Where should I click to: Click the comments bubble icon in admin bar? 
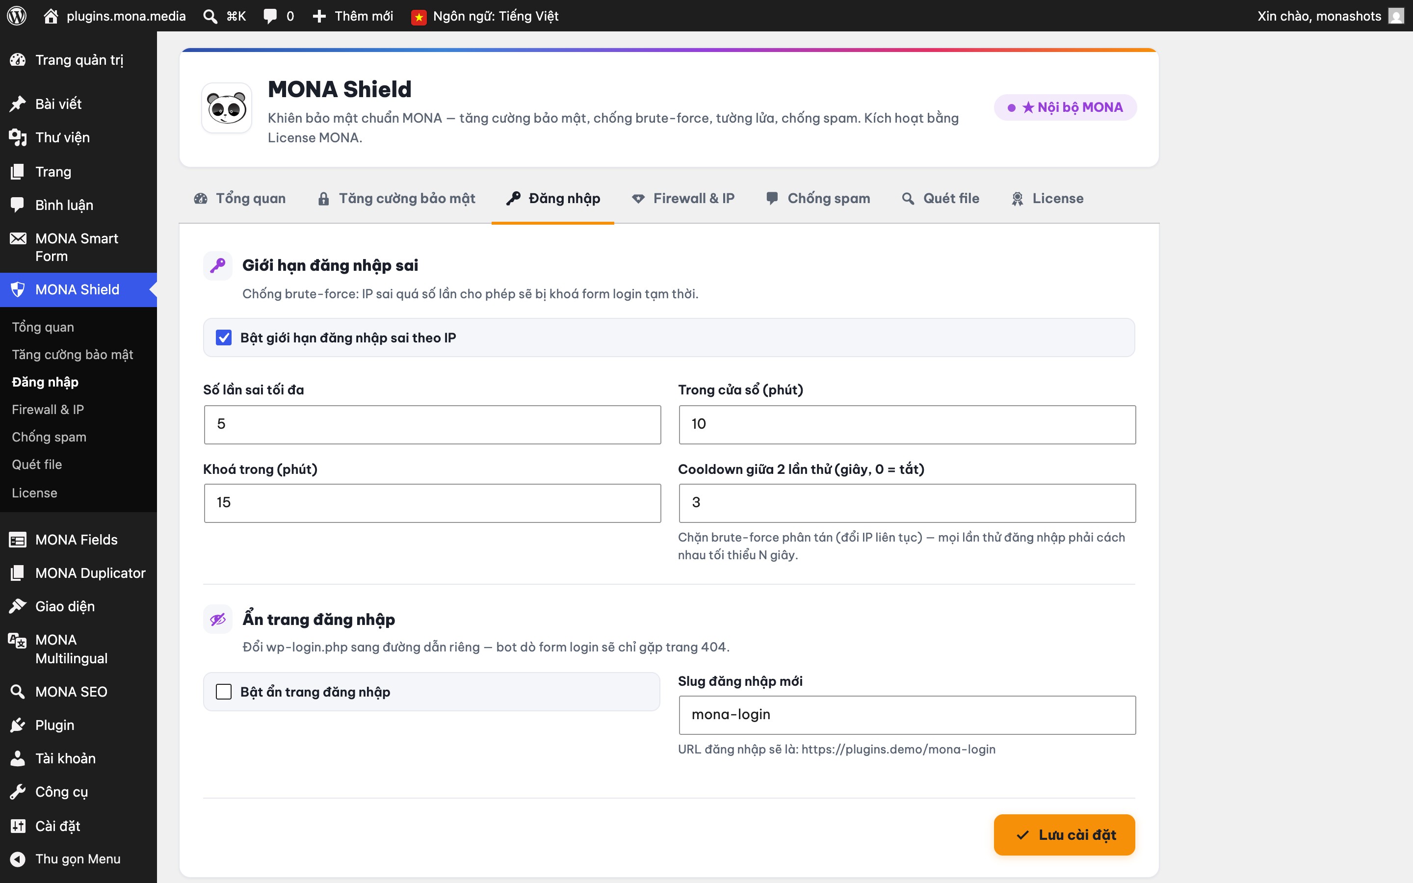coord(270,16)
